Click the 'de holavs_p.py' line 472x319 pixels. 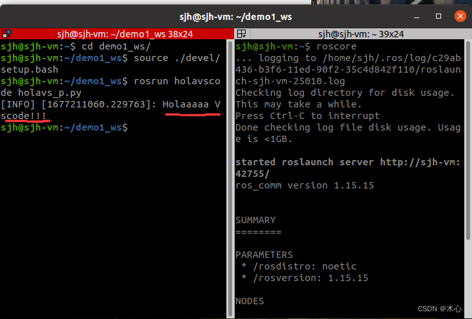(41, 93)
